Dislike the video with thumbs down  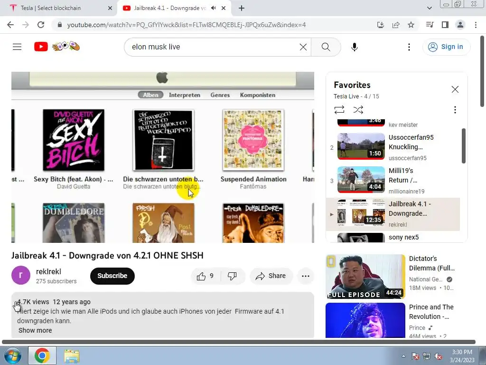(232, 276)
